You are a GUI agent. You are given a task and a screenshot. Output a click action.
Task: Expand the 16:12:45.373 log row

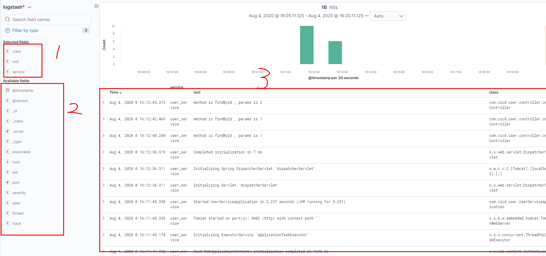click(x=103, y=102)
